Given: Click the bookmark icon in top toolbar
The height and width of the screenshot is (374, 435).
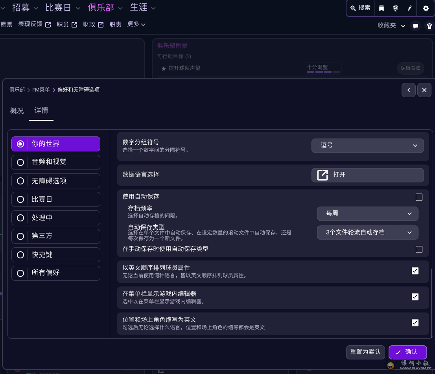Looking at the screenshot, I should 381,8.
